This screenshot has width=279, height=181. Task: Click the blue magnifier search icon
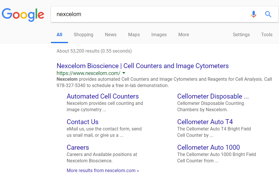[268, 14]
